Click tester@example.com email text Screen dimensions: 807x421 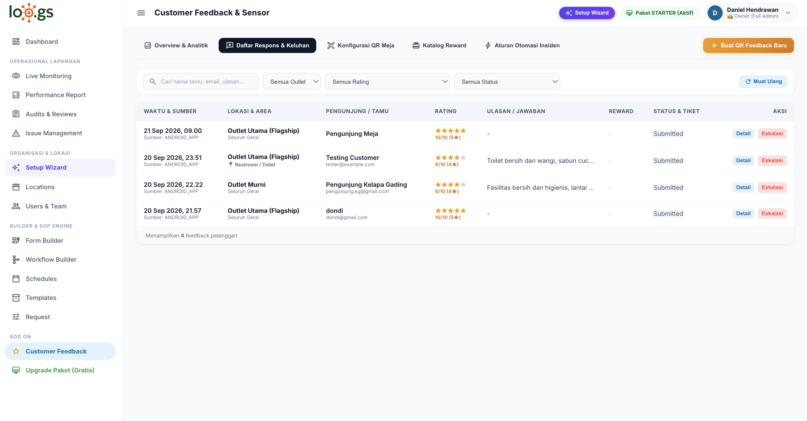pos(350,164)
